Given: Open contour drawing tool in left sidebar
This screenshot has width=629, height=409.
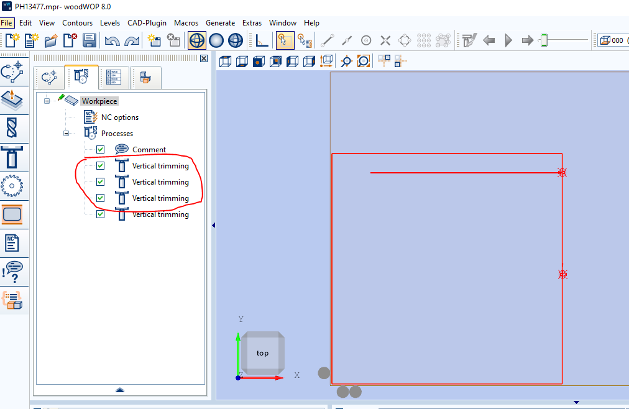Looking at the screenshot, I should [x=12, y=71].
